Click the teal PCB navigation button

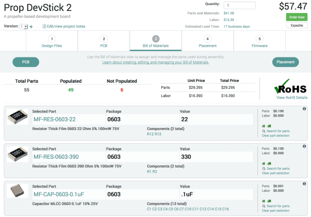[x=26, y=62]
